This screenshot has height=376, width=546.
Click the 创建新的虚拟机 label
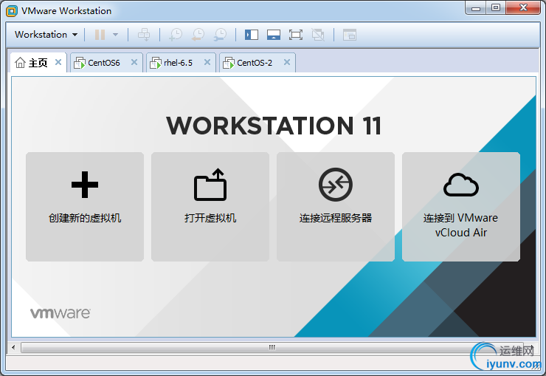click(x=85, y=218)
